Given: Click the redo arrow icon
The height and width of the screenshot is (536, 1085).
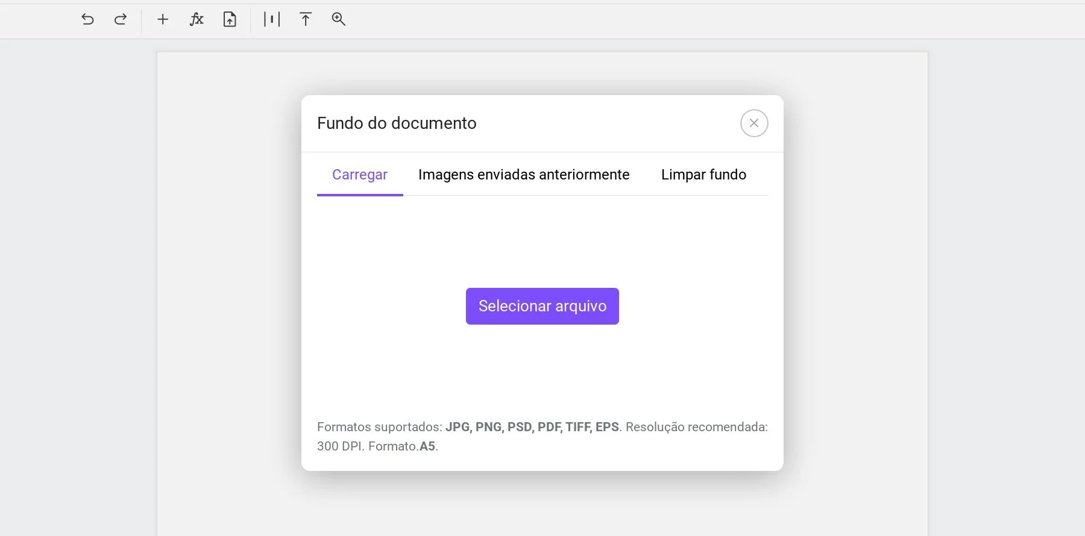Looking at the screenshot, I should pos(121,19).
